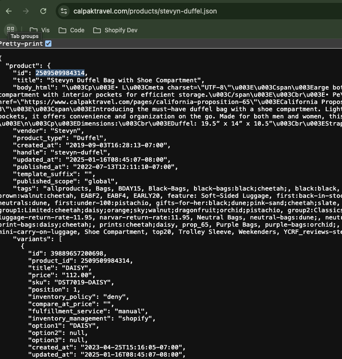Viewport: 342px width, 359px height.
Task: Click the sku value DST7019-DAISY
Action: tap(84, 282)
